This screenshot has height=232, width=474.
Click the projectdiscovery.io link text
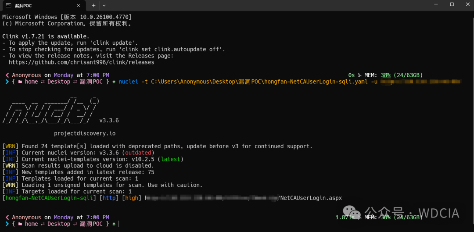(x=85, y=133)
